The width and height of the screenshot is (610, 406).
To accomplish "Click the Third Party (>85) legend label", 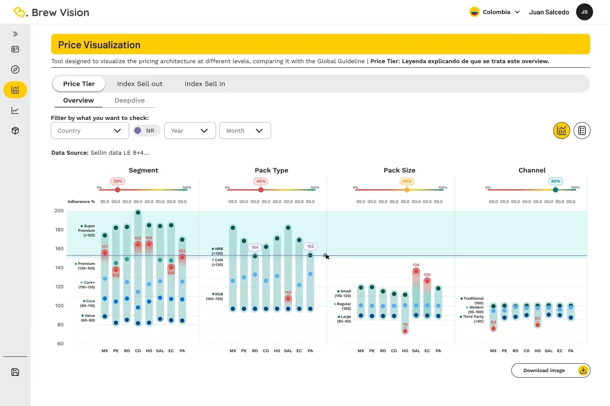I will coord(472,319).
